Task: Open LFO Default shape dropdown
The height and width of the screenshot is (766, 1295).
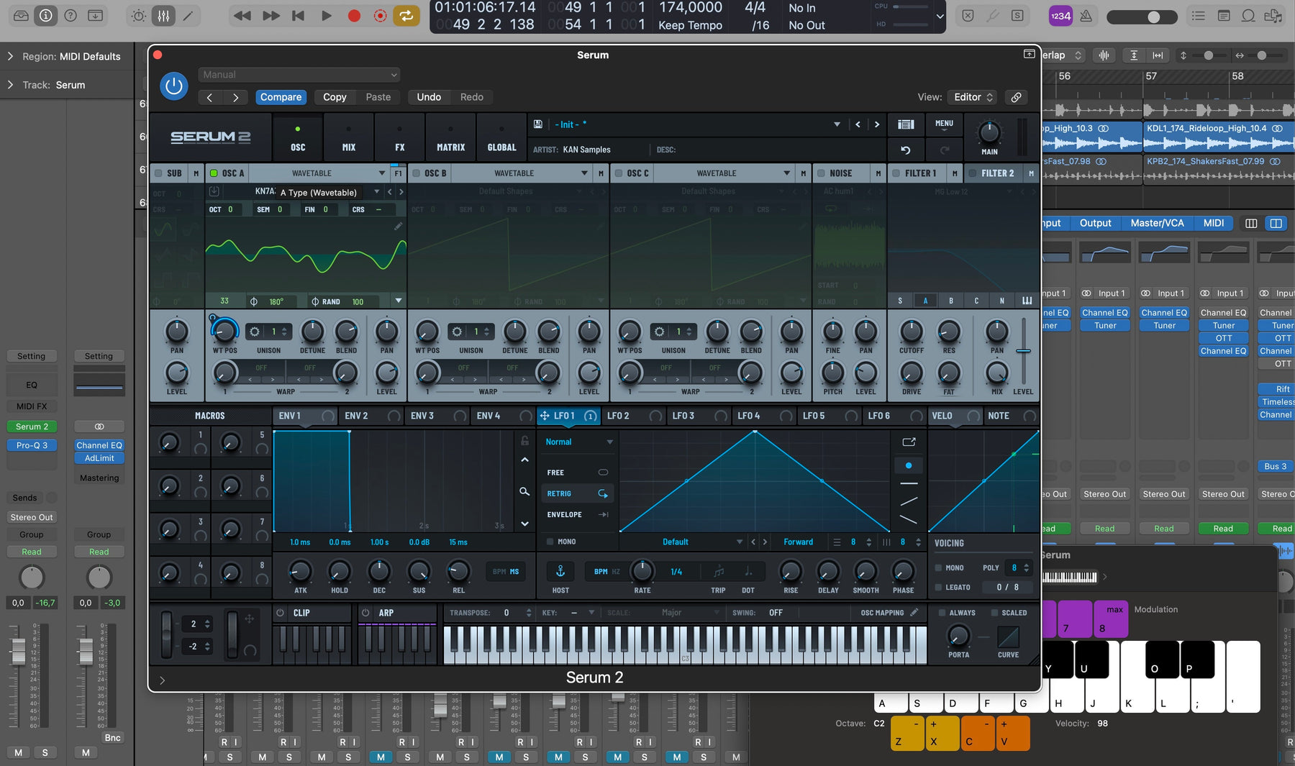Action: coord(683,542)
